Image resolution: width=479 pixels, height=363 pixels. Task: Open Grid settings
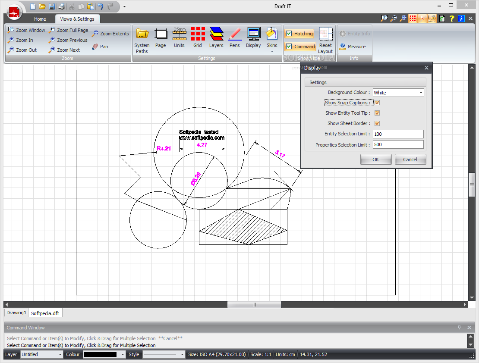click(198, 38)
